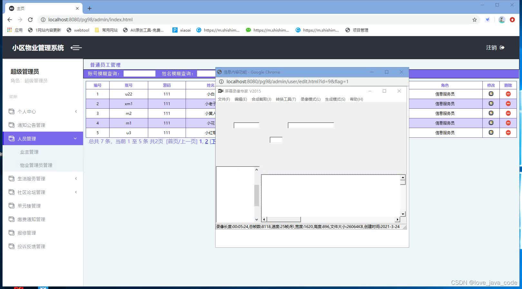View site info icon in address bar
Viewport: 522px width, 289px height.
click(43, 20)
